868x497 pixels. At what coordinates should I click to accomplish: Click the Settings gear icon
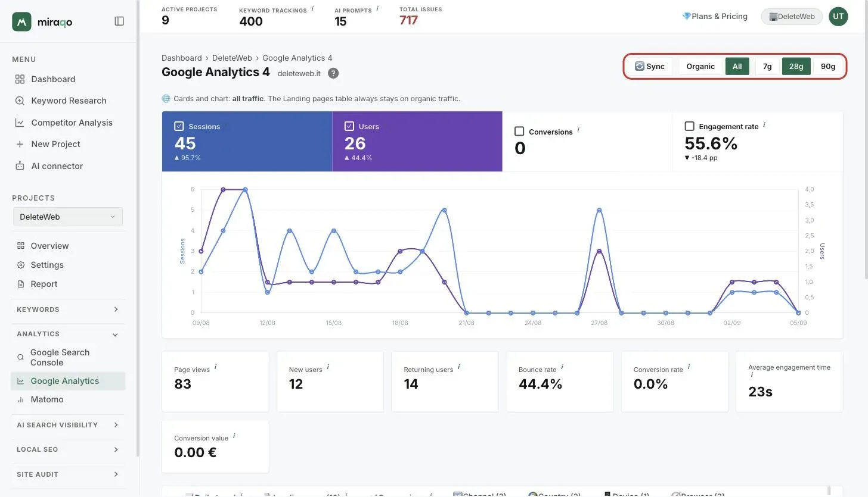point(21,265)
